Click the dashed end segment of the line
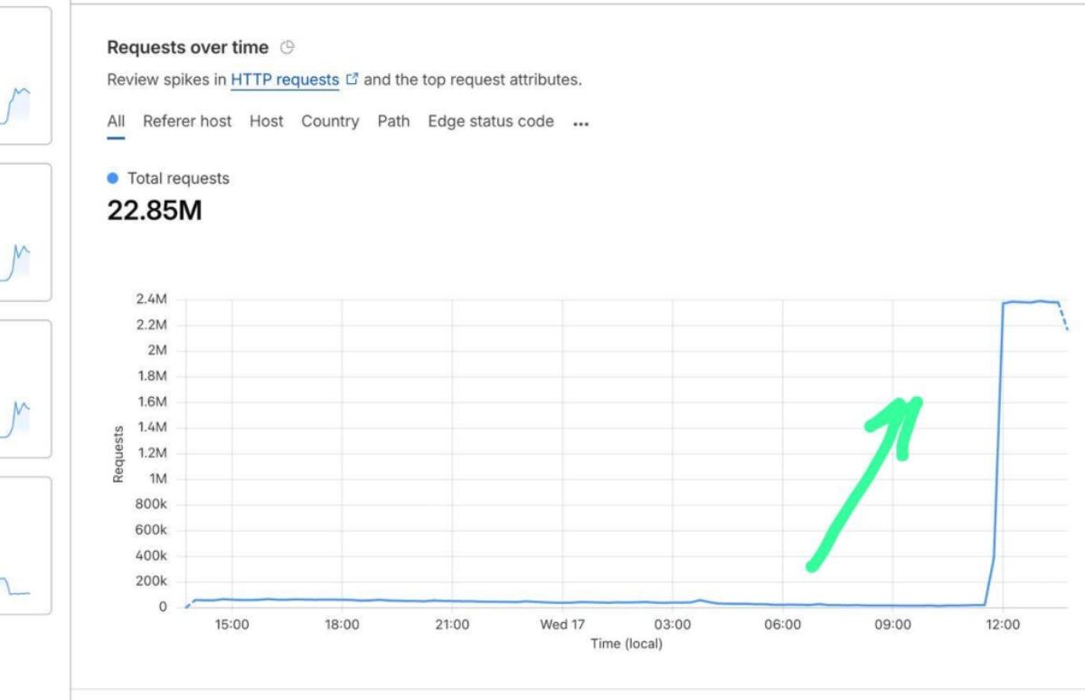Screen dimensions: 1085x700 point(1063,317)
